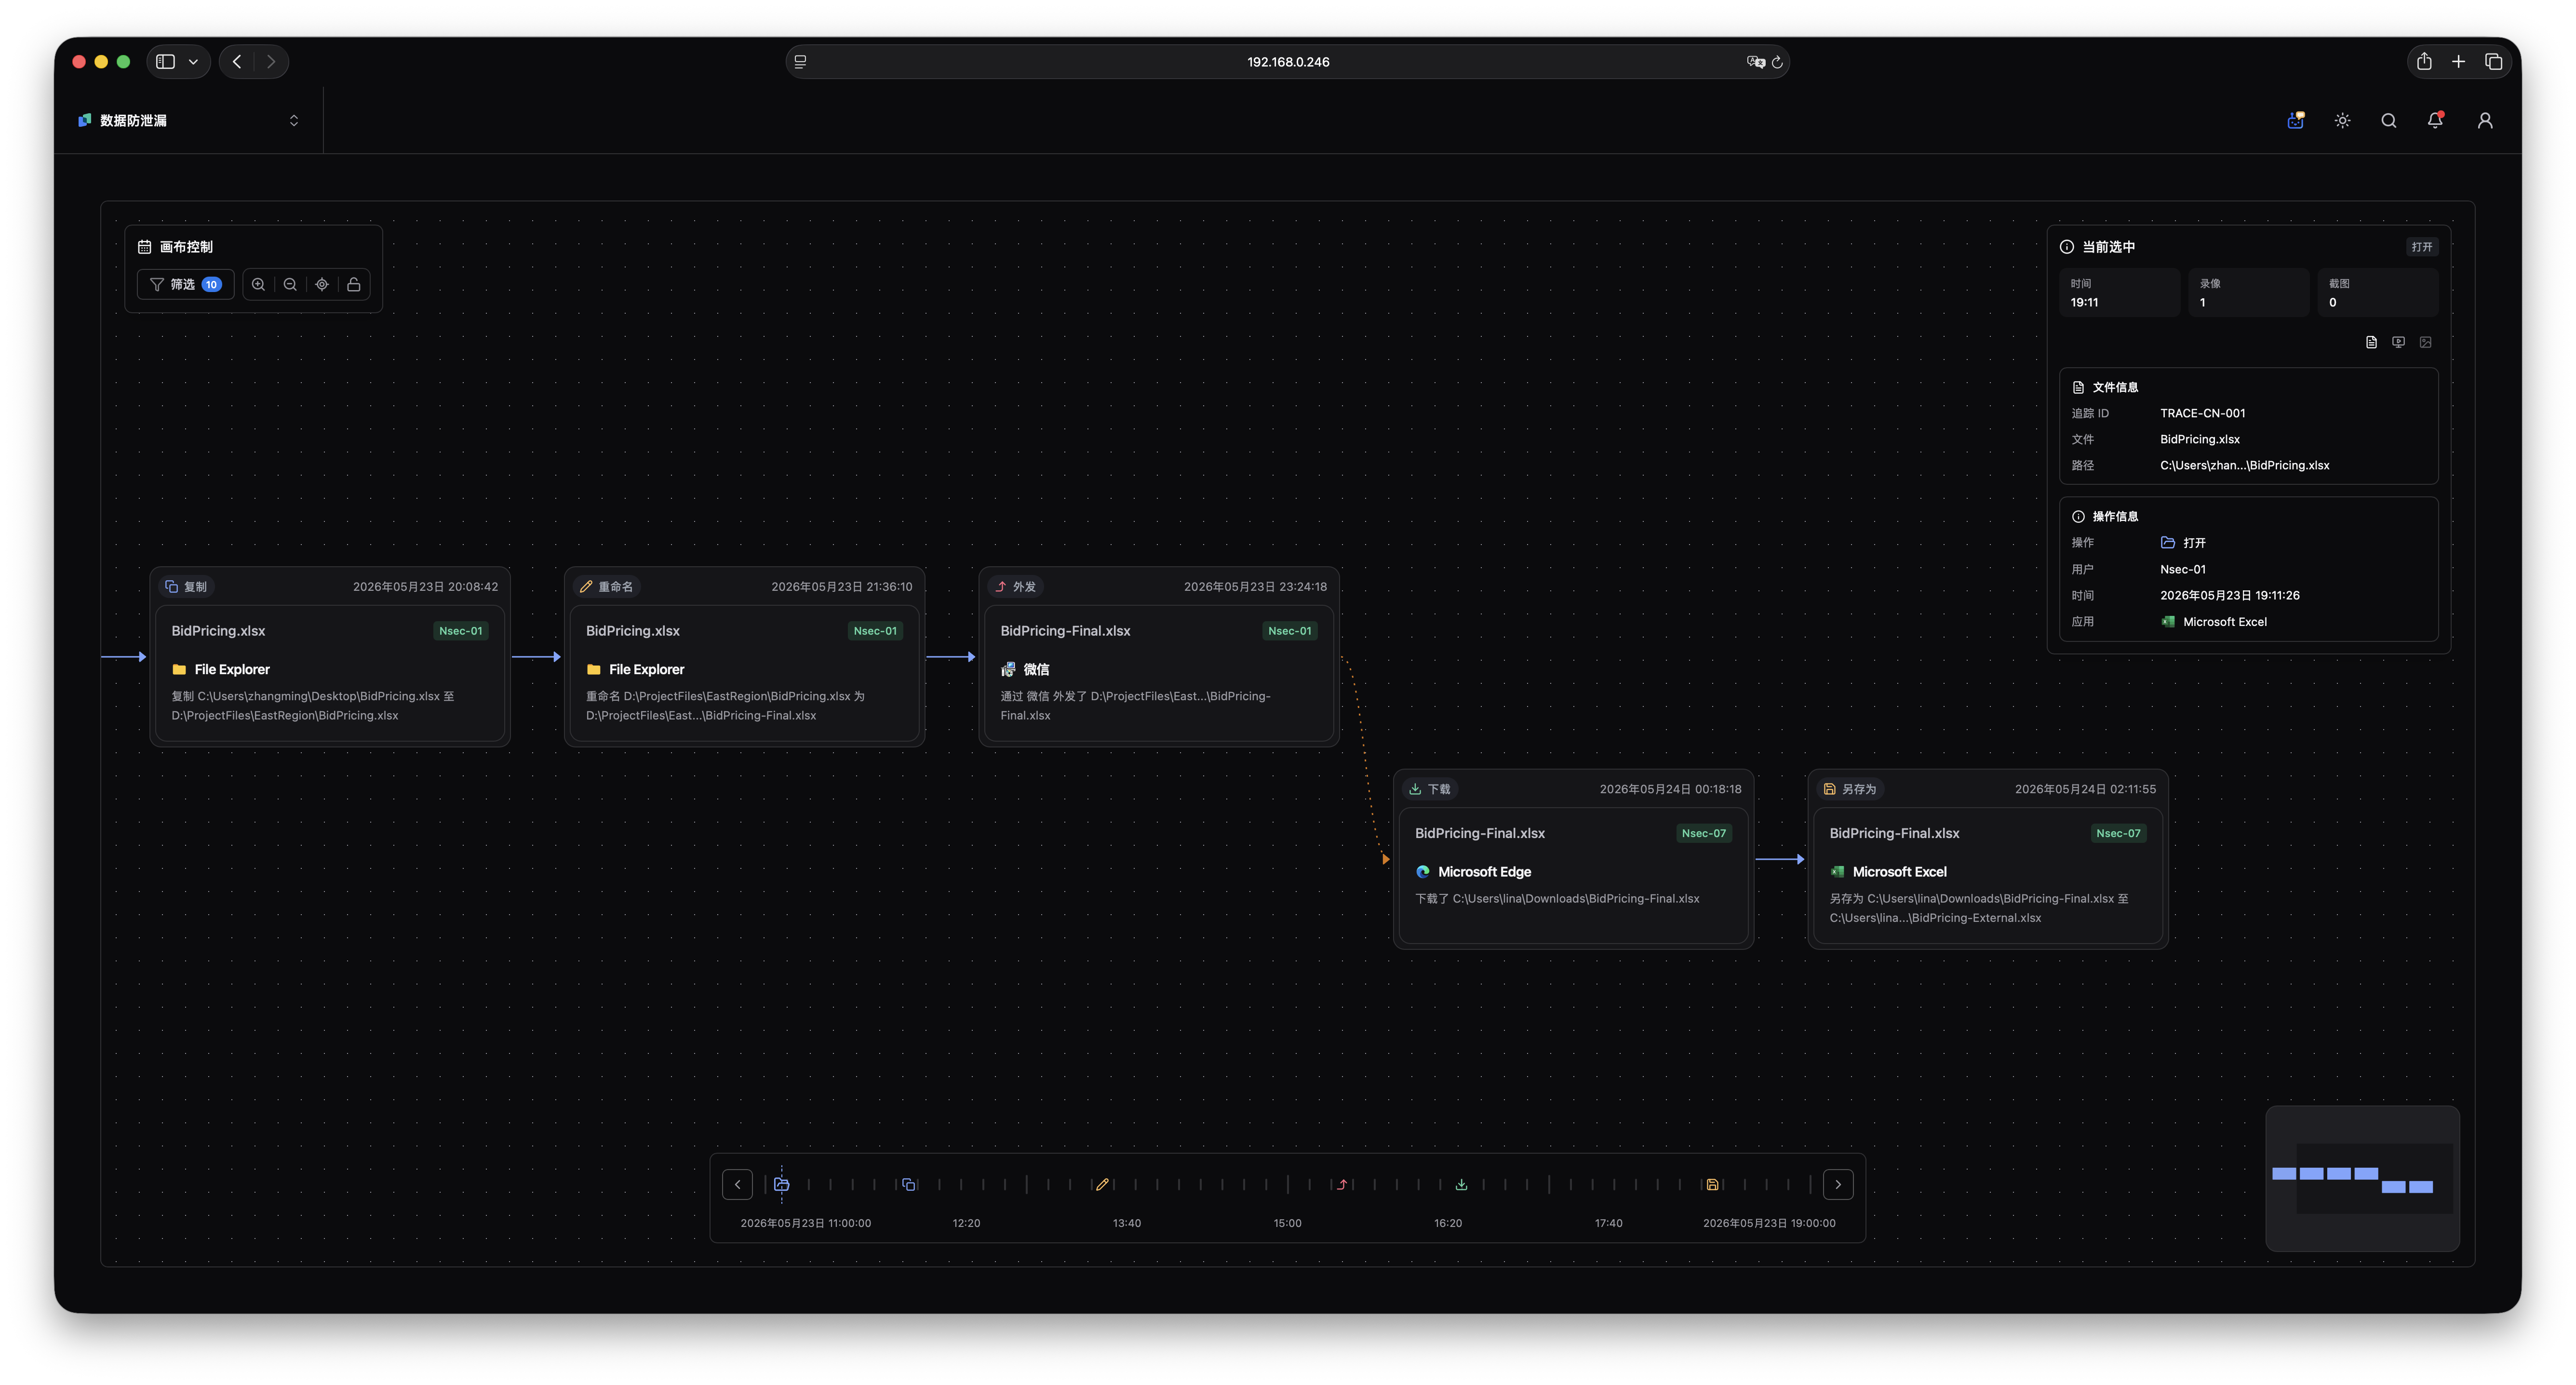Click the 外发 tag on the WeChat card
The width and height of the screenshot is (2576, 1385).
coord(1016,587)
